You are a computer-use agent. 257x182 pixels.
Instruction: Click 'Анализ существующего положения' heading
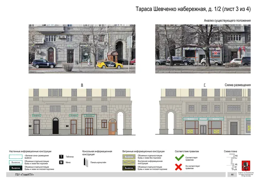pos(227,20)
